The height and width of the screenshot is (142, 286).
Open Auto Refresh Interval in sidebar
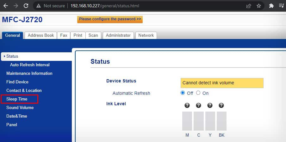point(30,65)
